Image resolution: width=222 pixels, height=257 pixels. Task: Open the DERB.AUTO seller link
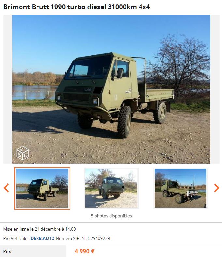pyautogui.click(x=43, y=238)
